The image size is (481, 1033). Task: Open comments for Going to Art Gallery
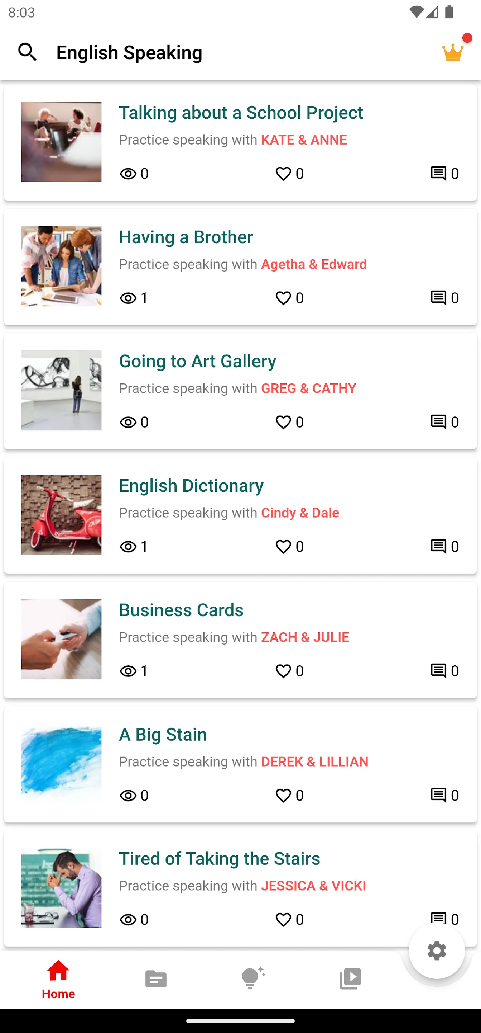pos(438,422)
